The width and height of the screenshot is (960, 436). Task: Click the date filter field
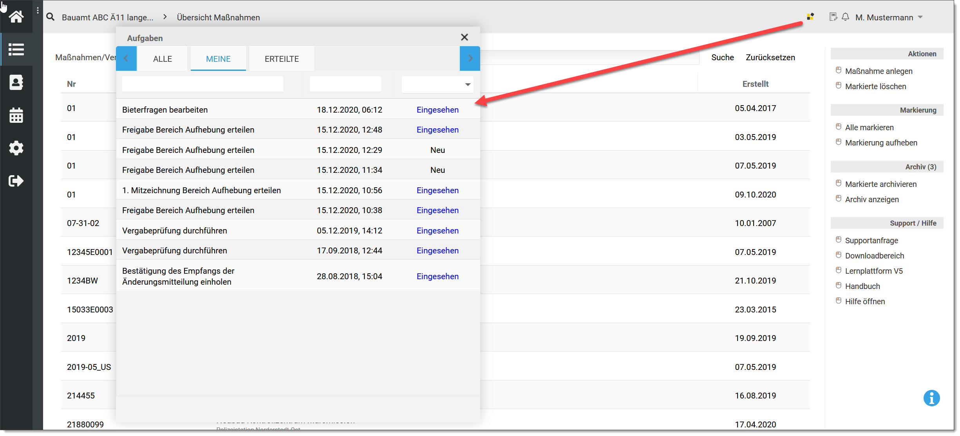(345, 84)
